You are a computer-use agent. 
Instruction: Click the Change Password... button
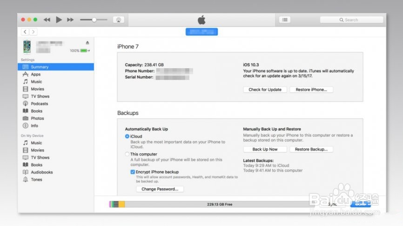160,189
